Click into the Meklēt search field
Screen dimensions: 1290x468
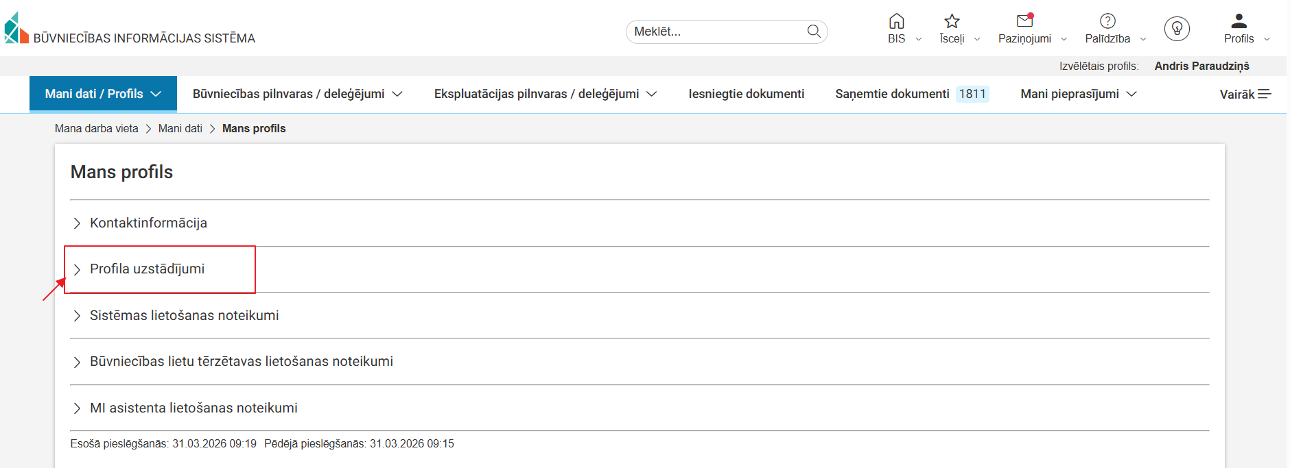pos(714,32)
